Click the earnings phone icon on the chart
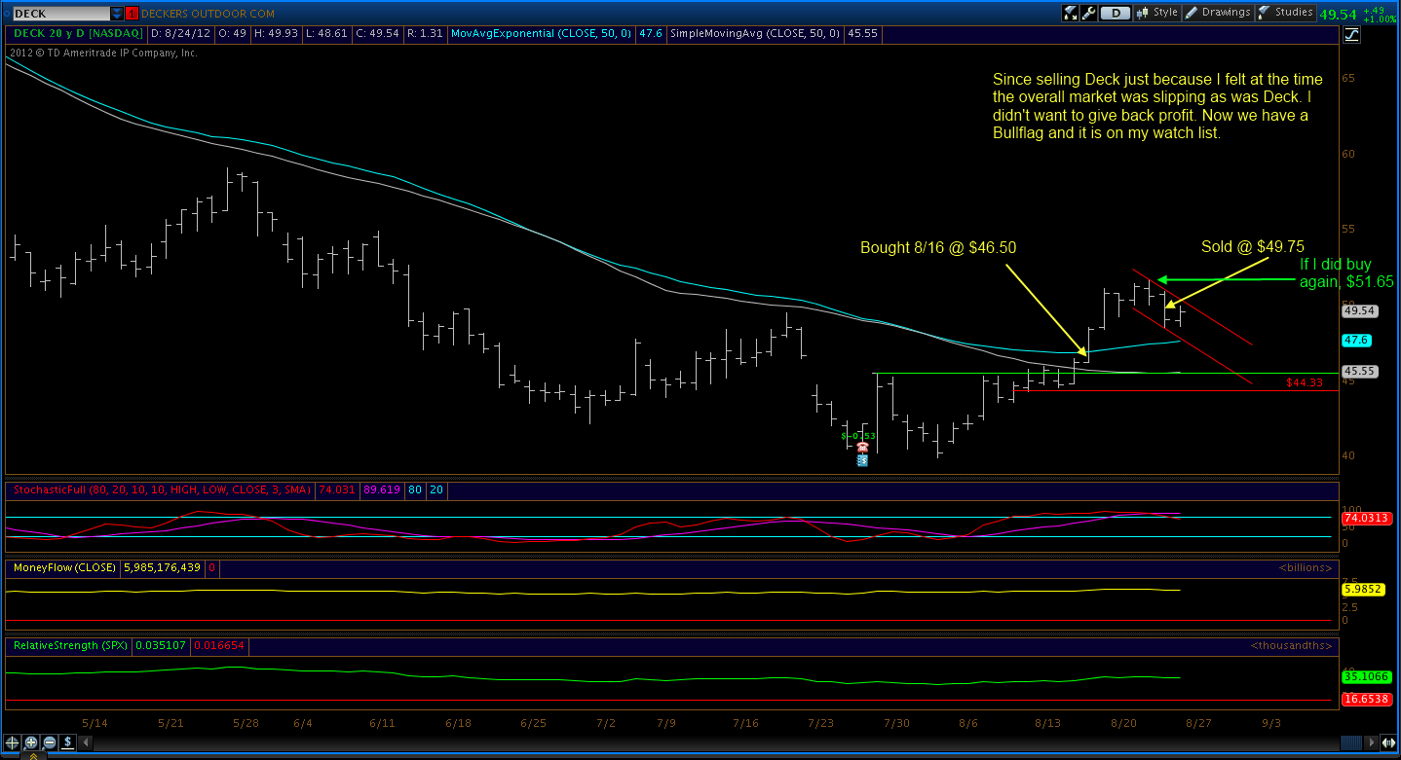Image resolution: width=1401 pixels, height=760 pixels. point(862,448)
